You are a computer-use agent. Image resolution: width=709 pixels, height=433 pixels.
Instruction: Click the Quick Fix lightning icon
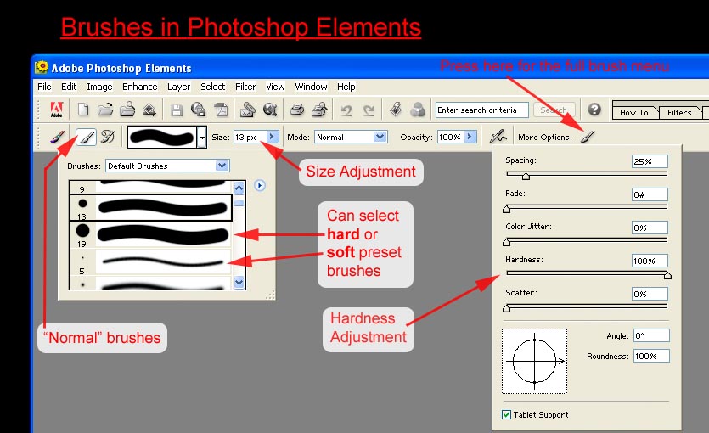click(396, 110)
